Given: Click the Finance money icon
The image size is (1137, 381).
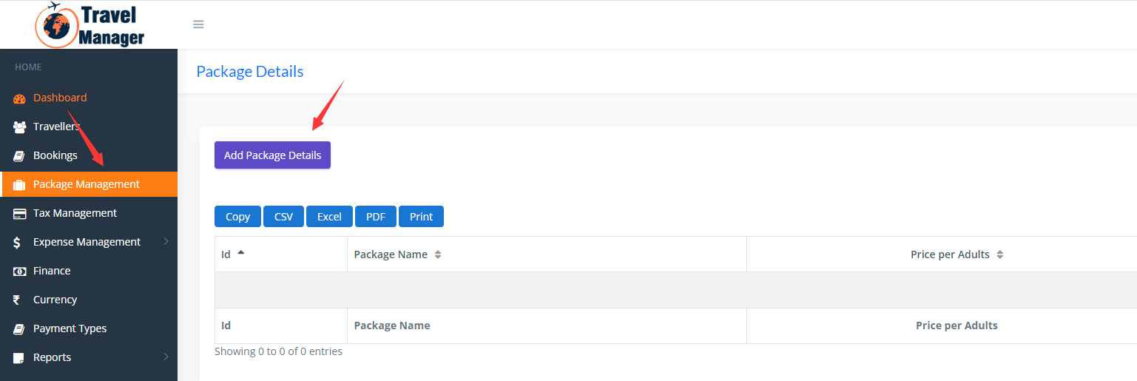Looking at the screenshot, I should (x=19, y=272).
